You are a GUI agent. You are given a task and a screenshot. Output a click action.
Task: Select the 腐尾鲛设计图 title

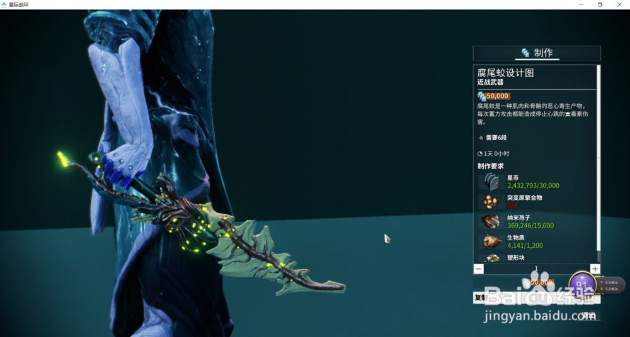[x=505, y=73]
